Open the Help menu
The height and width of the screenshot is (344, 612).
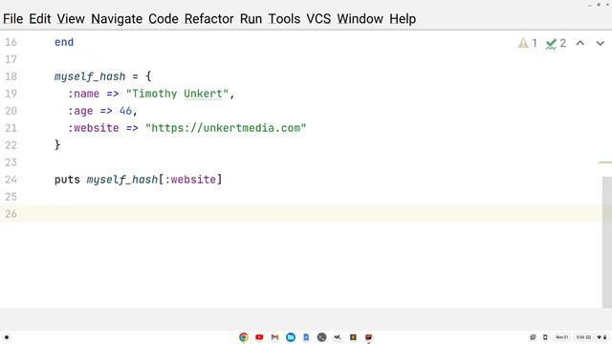tap(403, 19)
